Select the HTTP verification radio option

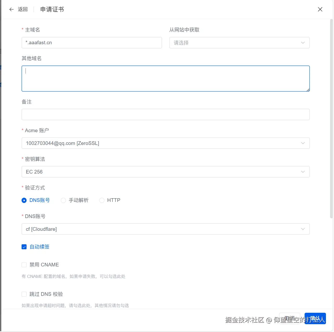(102, 200)
